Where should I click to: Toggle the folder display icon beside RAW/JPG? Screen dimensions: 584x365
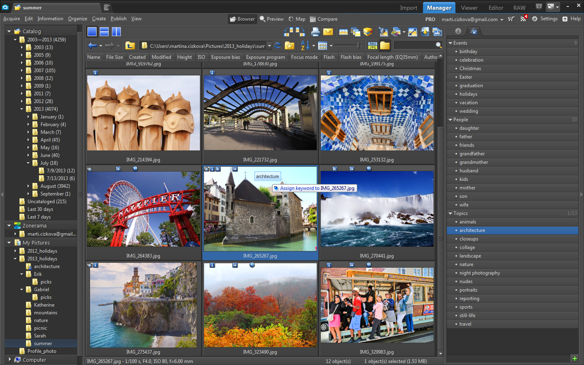pyautogui.click(x=385, y=45)
